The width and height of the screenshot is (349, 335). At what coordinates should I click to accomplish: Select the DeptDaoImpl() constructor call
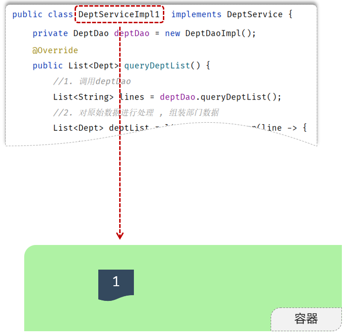coord(220,33)
